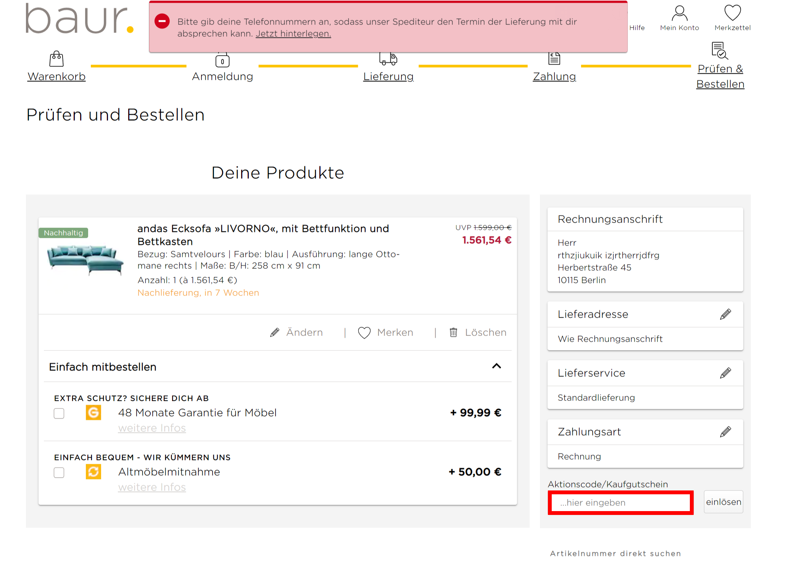Click the Nachhaltig green badge

click(63, 233)
